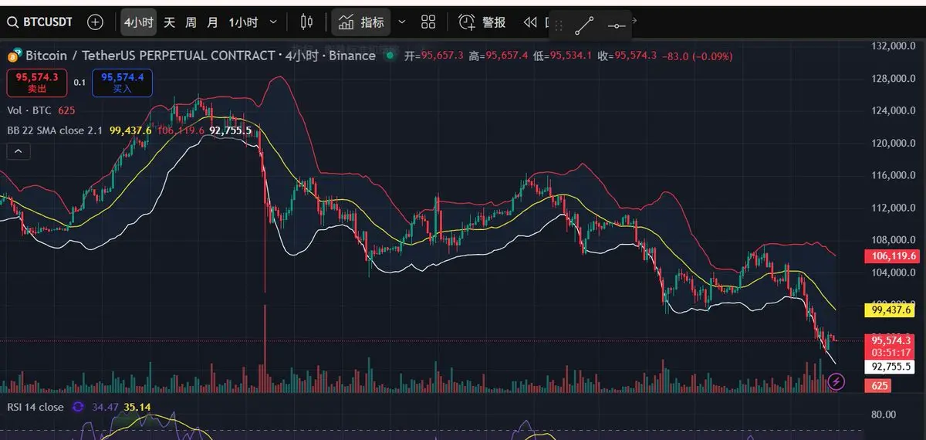
Task: Click the RSI 14 close legend label
Action: pos(35,407)
